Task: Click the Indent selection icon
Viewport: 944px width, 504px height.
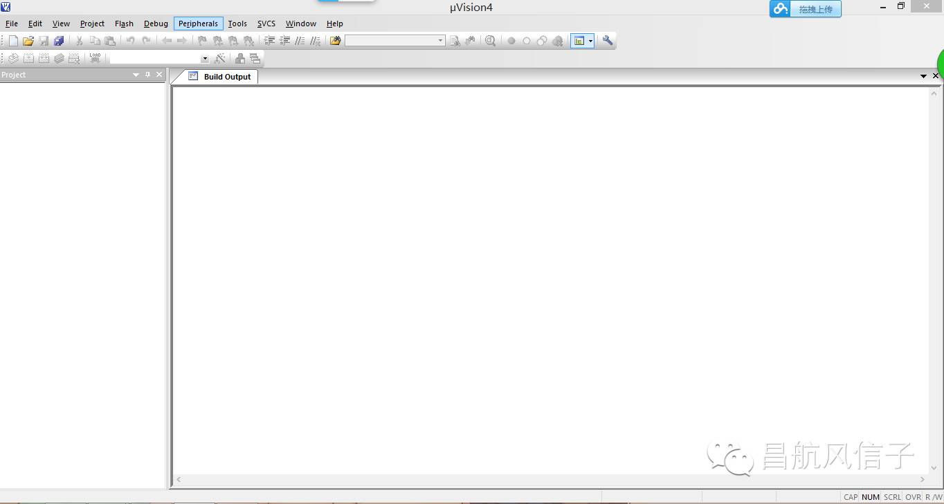Action: coord(269,41)
